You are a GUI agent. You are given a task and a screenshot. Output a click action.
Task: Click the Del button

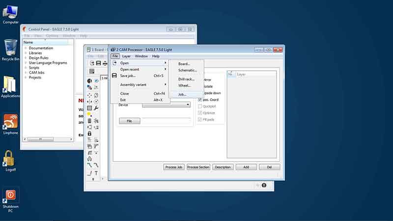269,167
